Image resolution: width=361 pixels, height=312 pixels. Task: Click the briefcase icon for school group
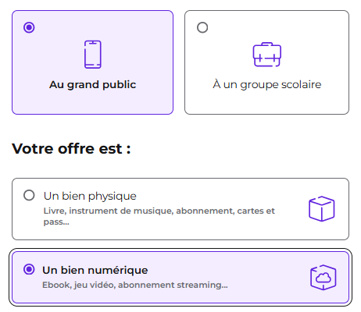[267, 55]
